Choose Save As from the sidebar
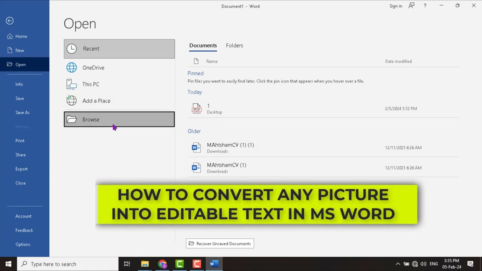The width and height of the screenshot is (482, 271). pos(24,113)
